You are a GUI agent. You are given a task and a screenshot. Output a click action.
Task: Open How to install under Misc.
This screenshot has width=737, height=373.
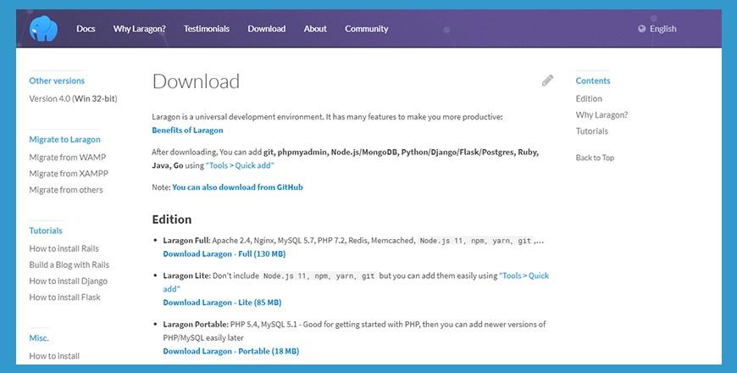tap(54, 356)
